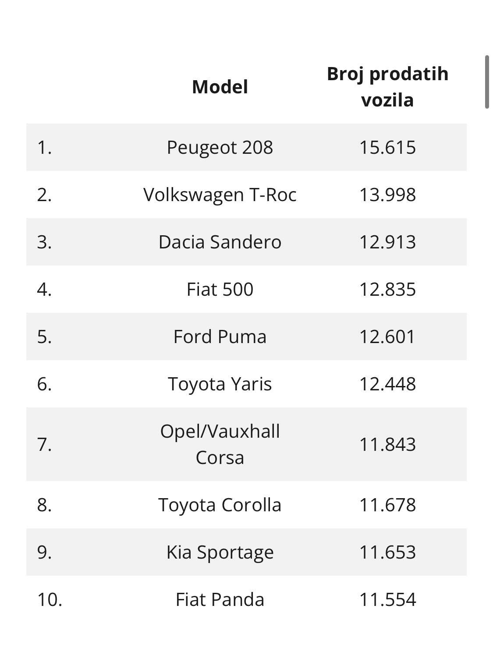
Task: Select the Opel/Vauxhall Corsa model cell
Action: point(220,444)
